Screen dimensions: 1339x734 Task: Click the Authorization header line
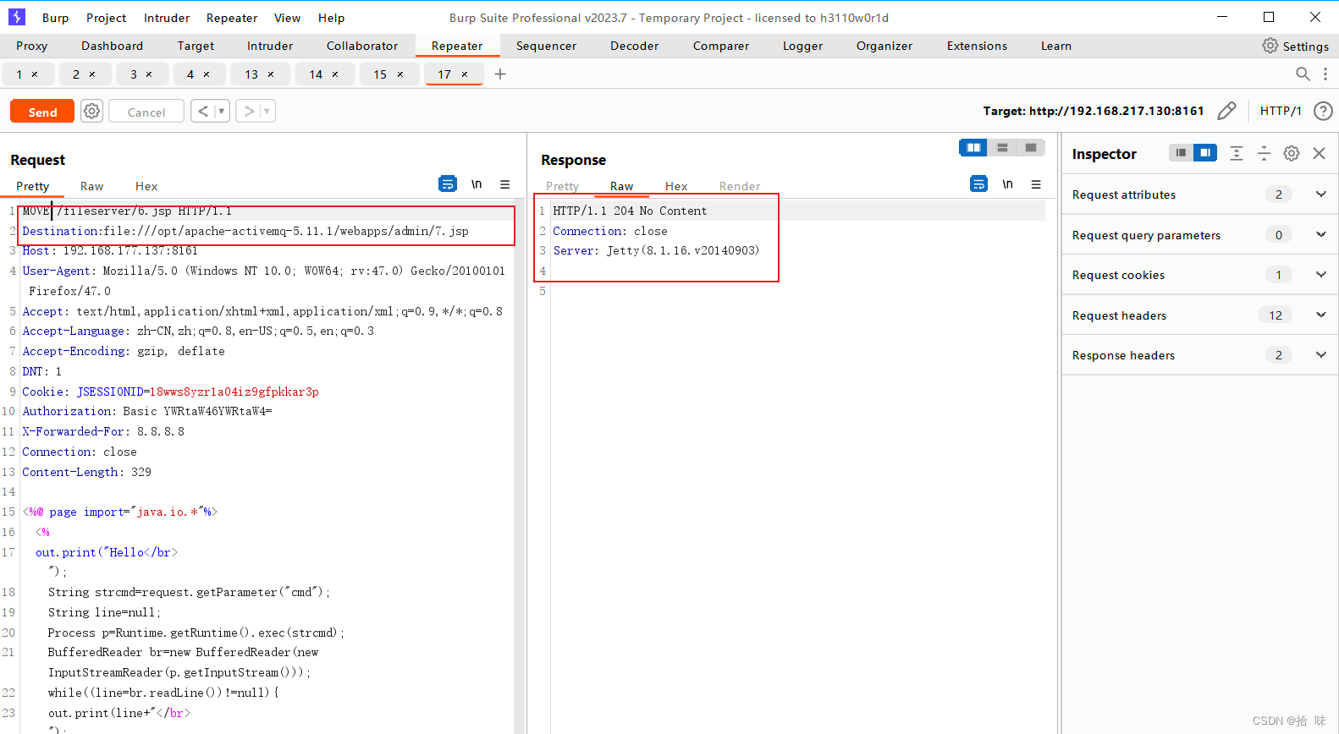147,411
